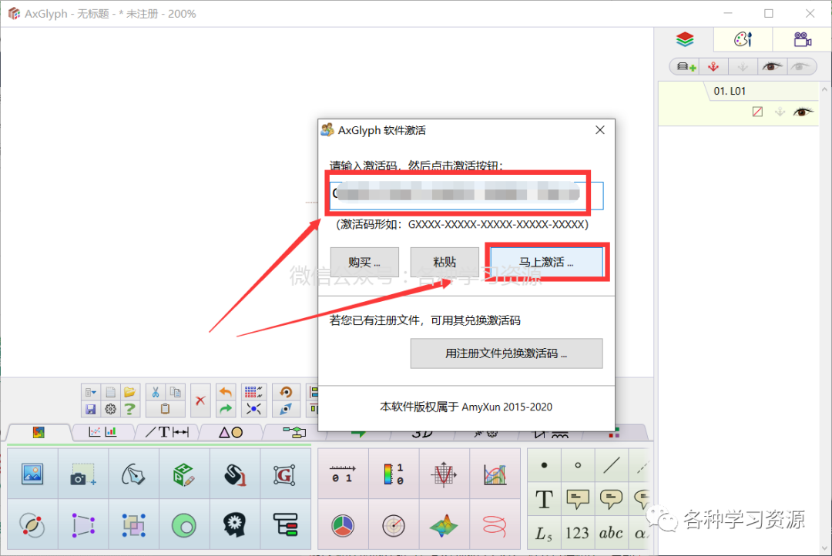Select layer 01. L01

(x=739, y=103)
